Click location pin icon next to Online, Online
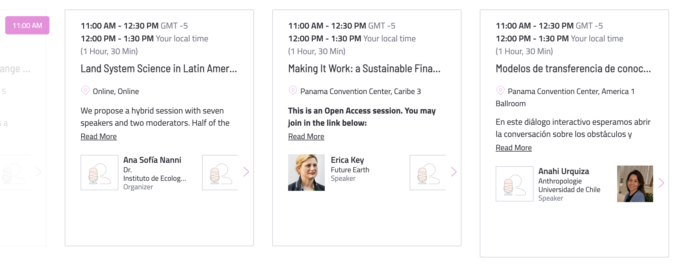 coord(85,91)
